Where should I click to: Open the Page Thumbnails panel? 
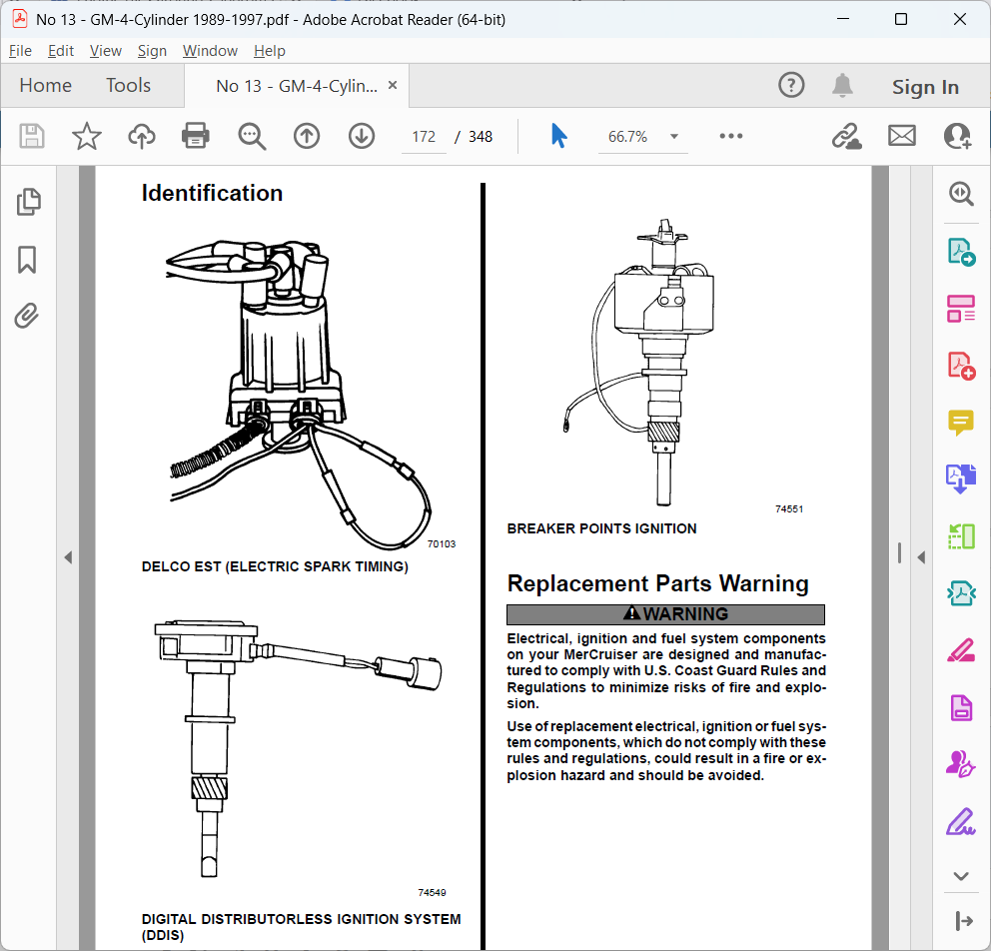pos(28,202)
